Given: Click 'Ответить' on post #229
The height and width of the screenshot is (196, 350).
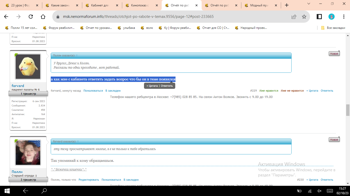Looking at the screenshot, I should pyautogui.click(x=327, y=91).
